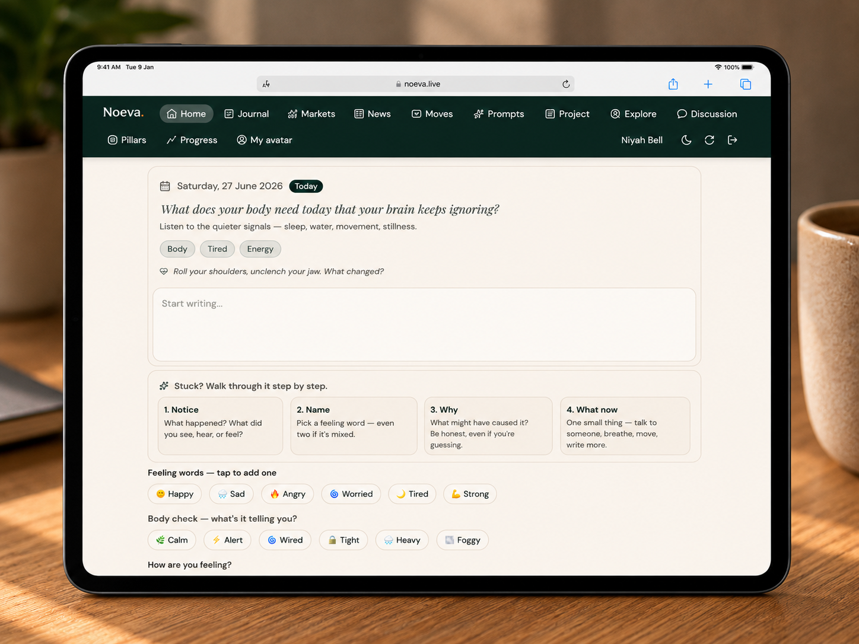The height and width of the screenshot is (644, 859).
Task: Click the 'Saturday, 27 June 2026' date text
Action: pyautogui.click(x=230, y=186)
